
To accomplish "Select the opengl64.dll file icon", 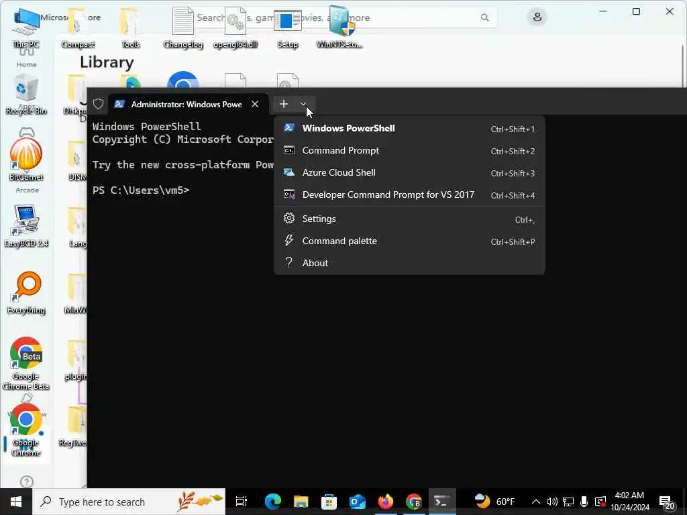I will (x=235, y=28).
